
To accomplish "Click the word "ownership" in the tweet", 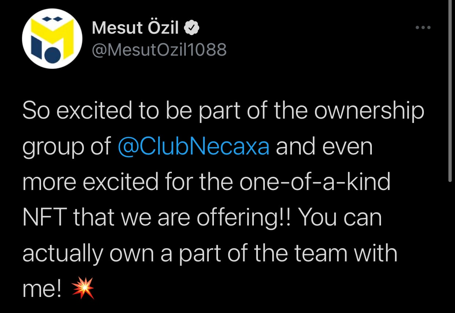I will (x=369, y=111).
